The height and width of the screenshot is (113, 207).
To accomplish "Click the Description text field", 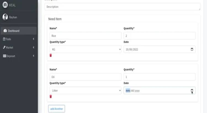I will (122, 7).
